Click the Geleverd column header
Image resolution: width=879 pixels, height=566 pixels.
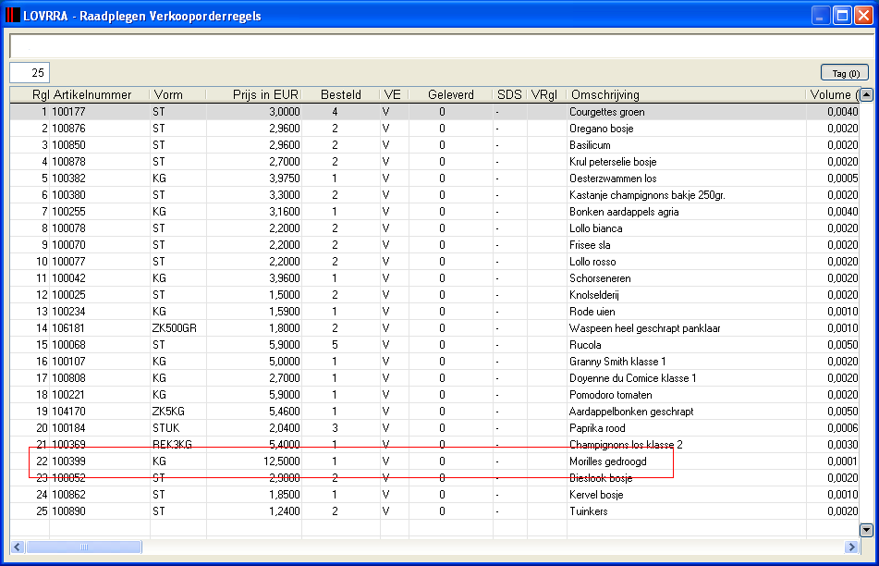click(451, 95)
